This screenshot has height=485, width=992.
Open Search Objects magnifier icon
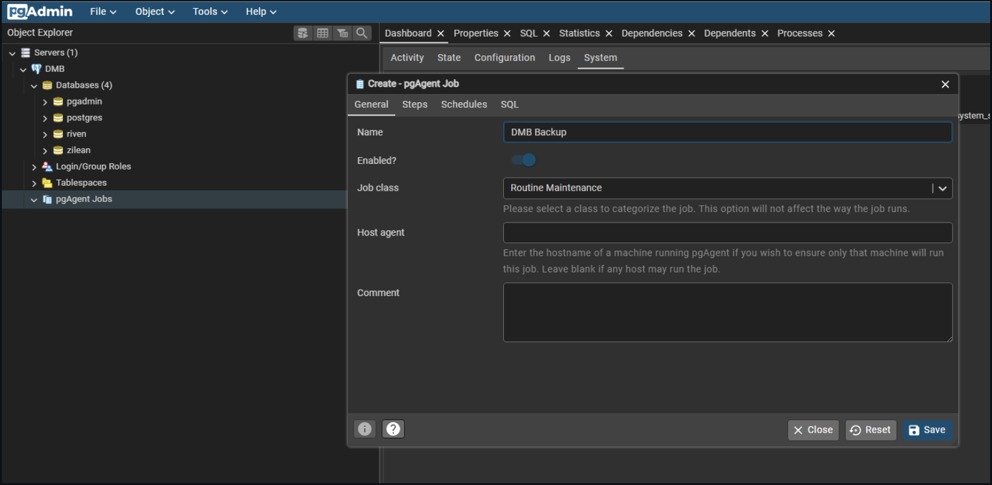click(362, 33)
